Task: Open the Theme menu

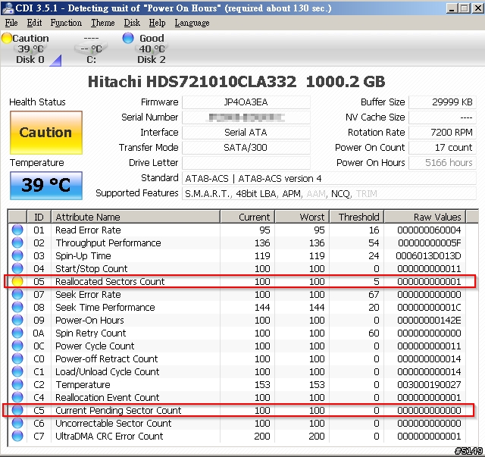Action: (103, 23)
